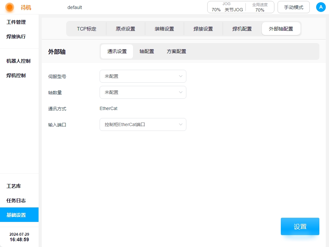Go to 工件管理 in the sidebar

(x=16, y=22)
